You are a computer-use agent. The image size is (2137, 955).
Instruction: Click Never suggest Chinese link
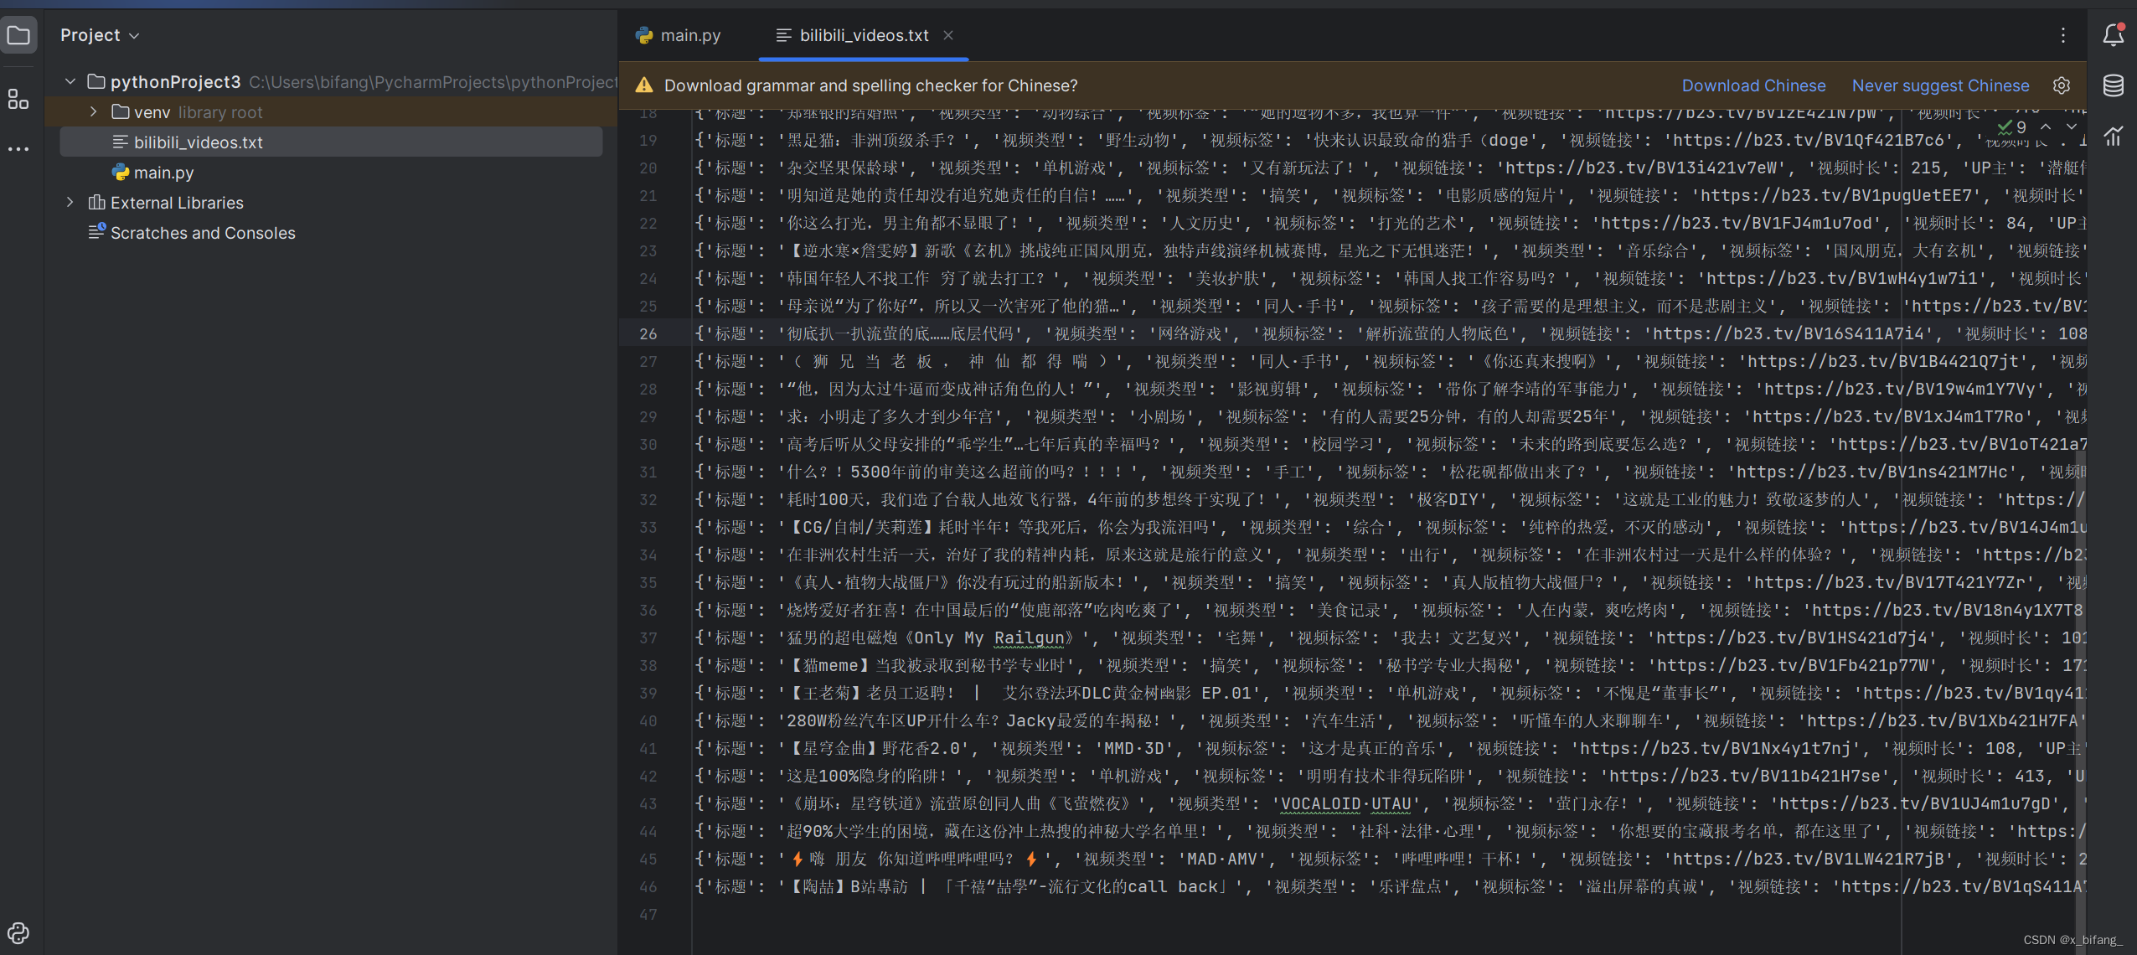click(1940, 85)
